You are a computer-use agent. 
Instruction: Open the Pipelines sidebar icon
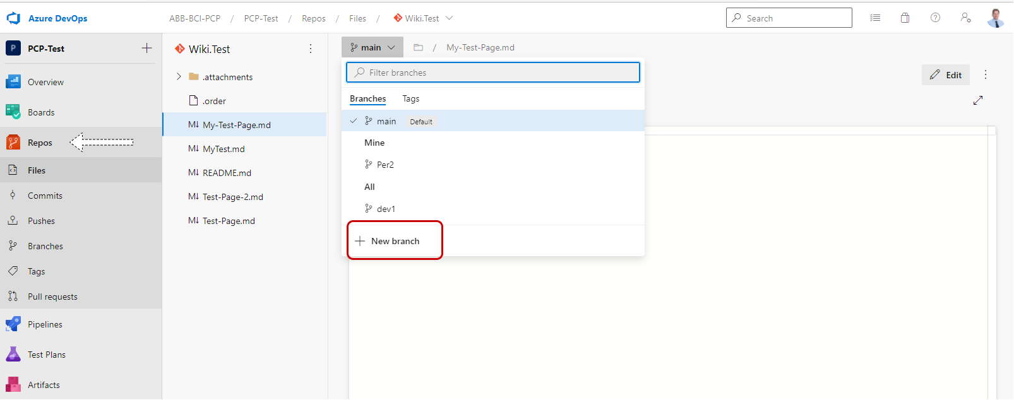coord(13,324)
